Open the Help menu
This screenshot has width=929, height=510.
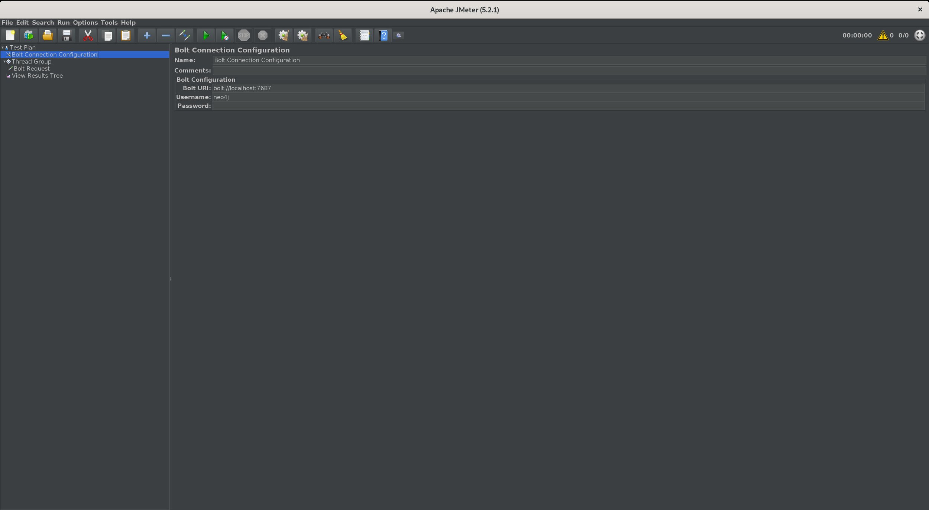pos(128,23)
